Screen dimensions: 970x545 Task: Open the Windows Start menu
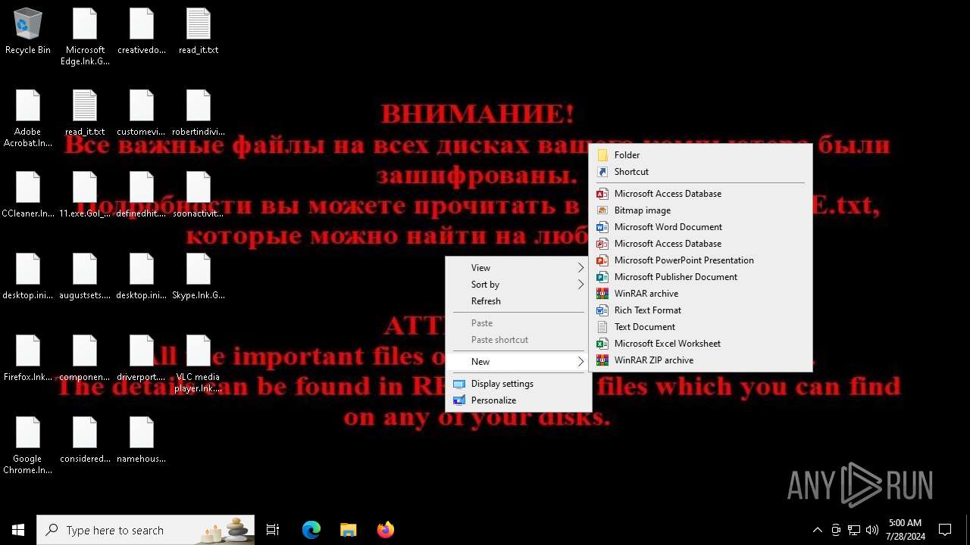point(18,530)
